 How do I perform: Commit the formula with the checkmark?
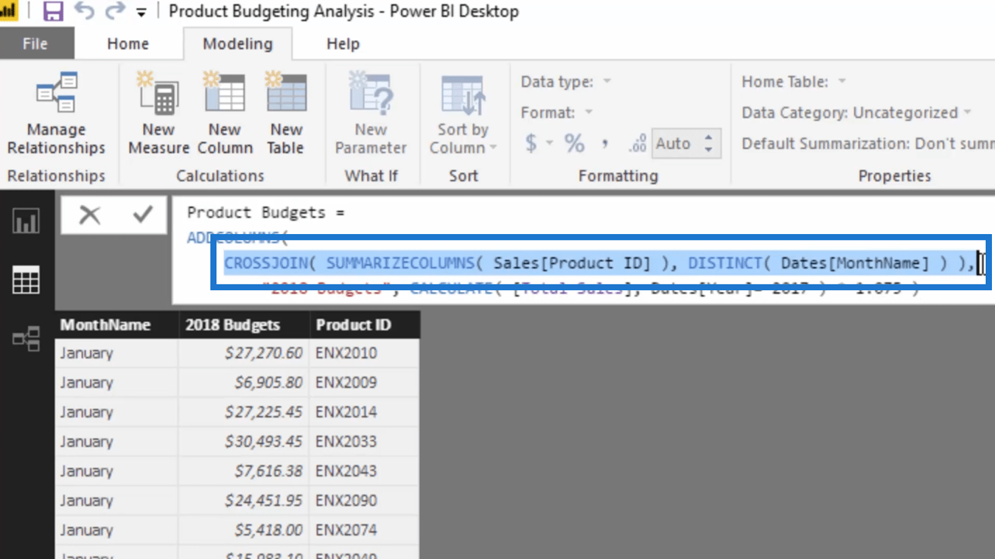142,215
